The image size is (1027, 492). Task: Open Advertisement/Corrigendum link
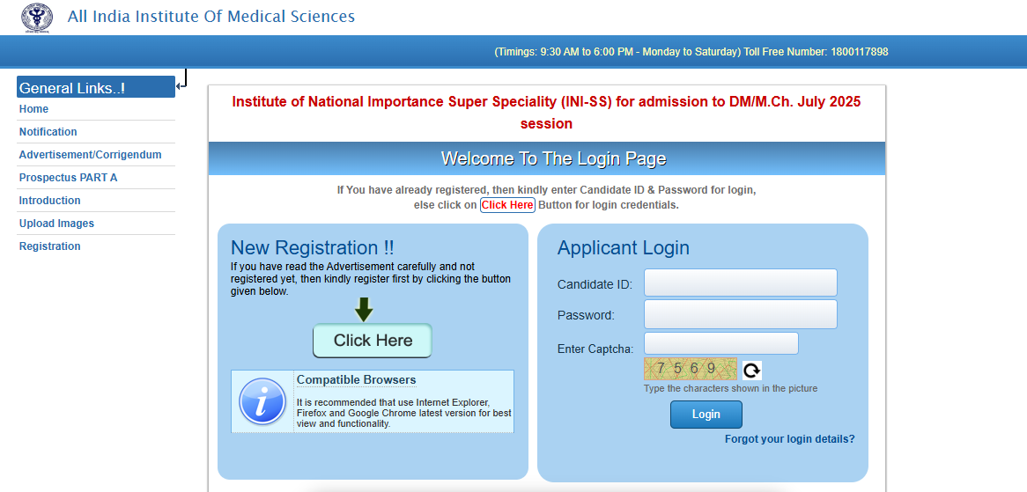coord(91,155)
